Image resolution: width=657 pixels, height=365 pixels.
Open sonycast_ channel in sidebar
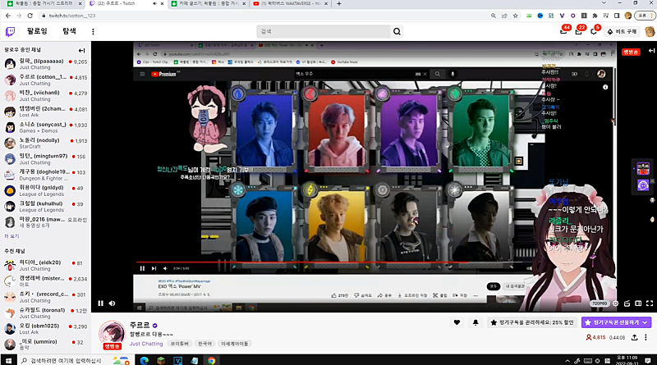pyautogui.click(x=45, y=128)
